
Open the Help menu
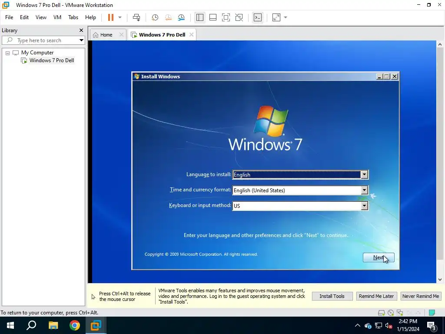(90, 17)
